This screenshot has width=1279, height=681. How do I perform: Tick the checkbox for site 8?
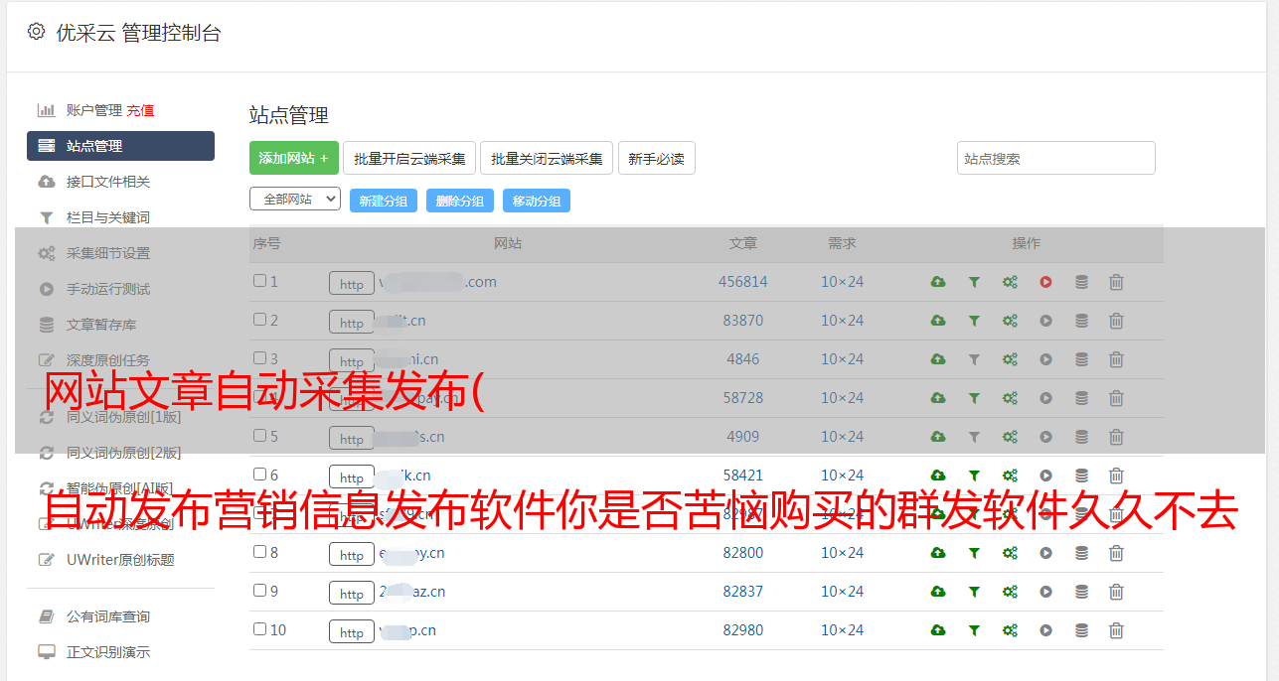click(x=259, y=552)
